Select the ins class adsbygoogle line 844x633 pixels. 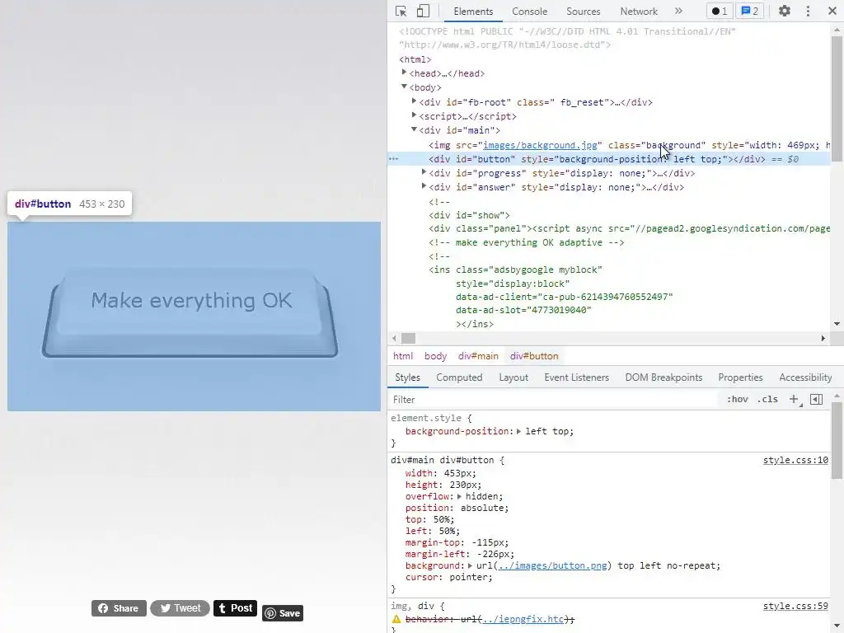tap(515, 270)
